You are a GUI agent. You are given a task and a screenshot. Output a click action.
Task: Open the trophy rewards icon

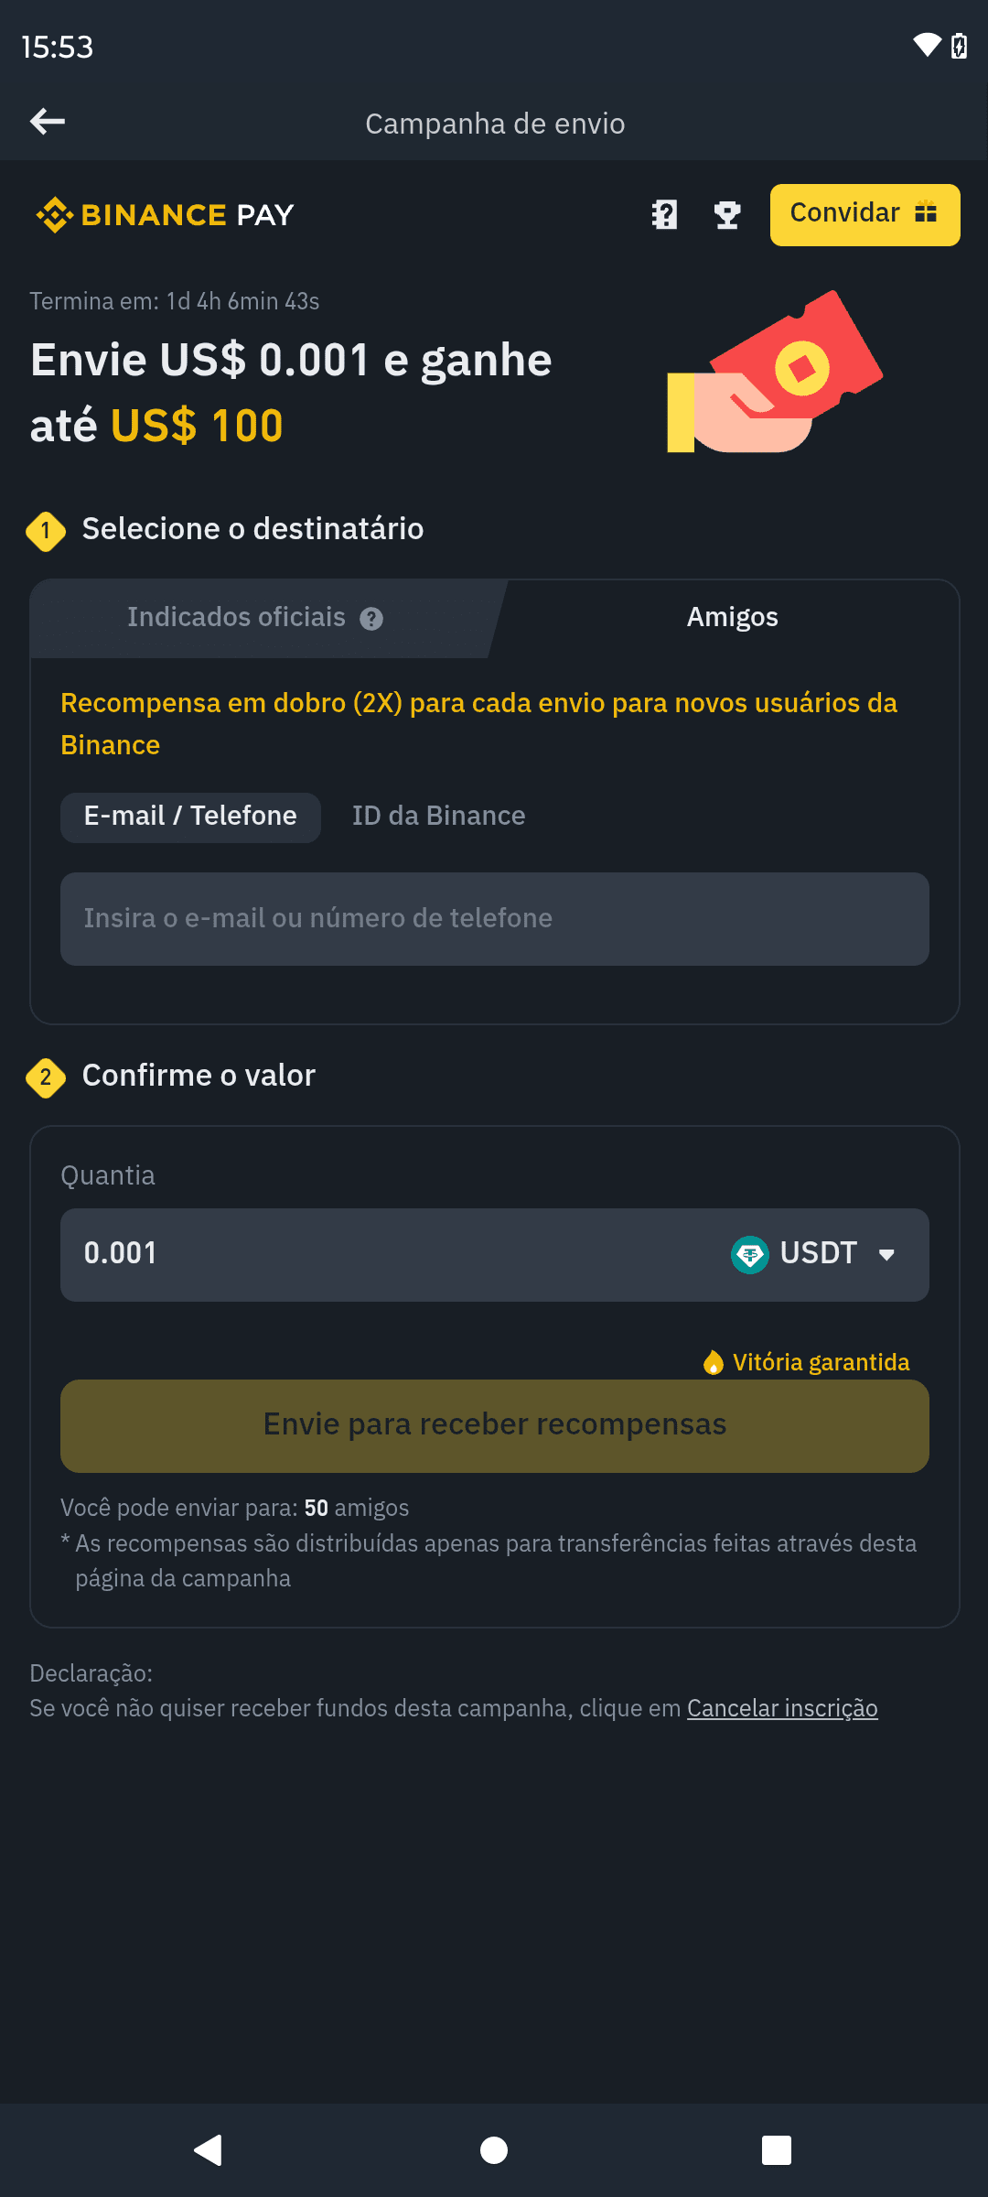coord(727,215)
